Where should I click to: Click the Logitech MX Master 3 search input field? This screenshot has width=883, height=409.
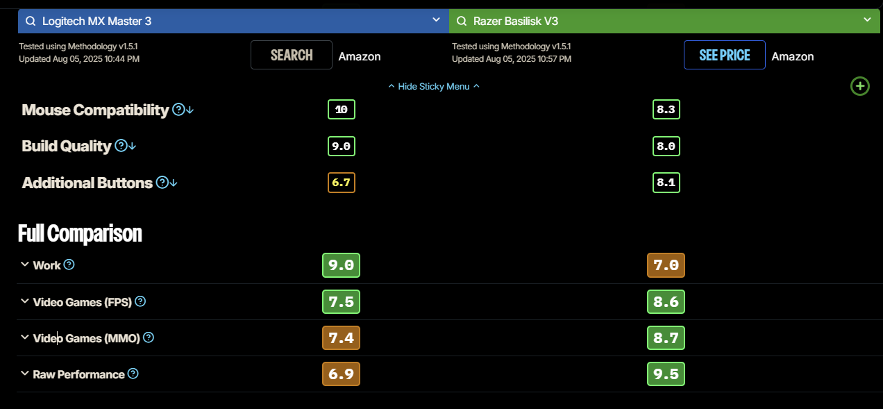click(x=233, y=21)
